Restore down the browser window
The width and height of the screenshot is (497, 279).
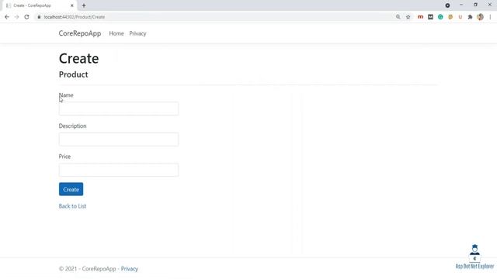pos(475,5)
